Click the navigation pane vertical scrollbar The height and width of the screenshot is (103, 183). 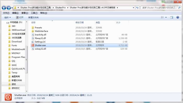26,60
